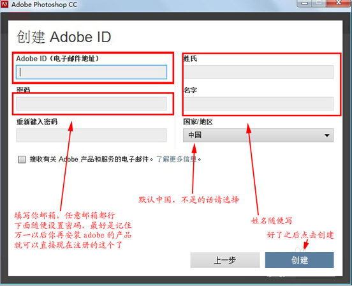Close the Adobe Photoshop CC window

click(x=339, y=3)
